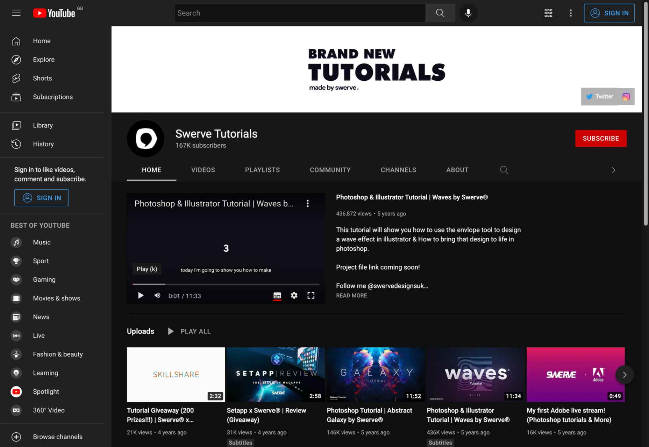The image size is (649, 447).
Task: Open Fashion & beauty category
Action: pos(52,354)
